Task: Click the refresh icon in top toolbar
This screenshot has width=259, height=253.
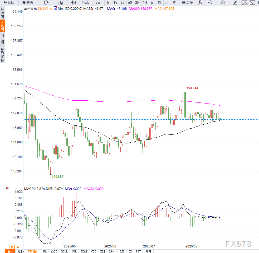Action: point(46,3)
